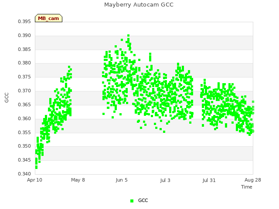Click the 0.370 y-axis value
The image size is (279, 209).
24,91
